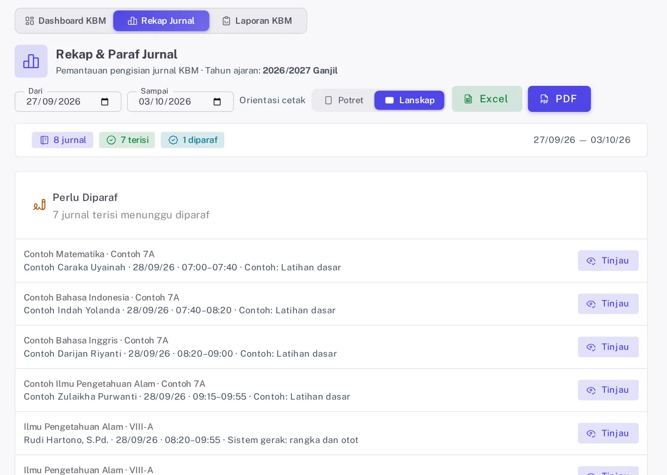Click the 7 jurnal terisi menunggu diparaf subtitle
667x475 pixels.
click(131, 215)
